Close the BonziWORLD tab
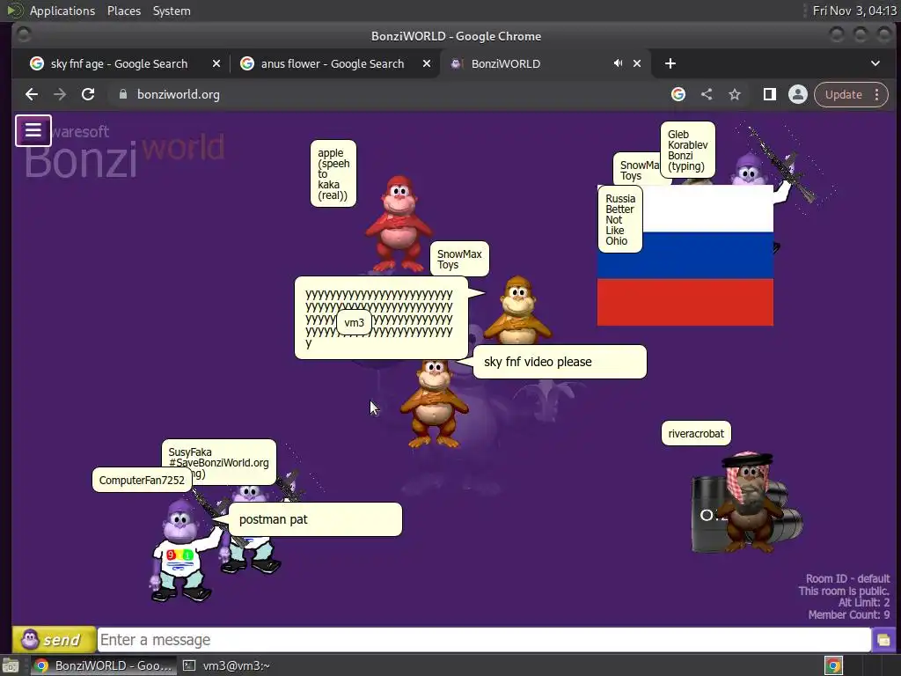Viewport: 901px width, 676px height. (637, 63)
